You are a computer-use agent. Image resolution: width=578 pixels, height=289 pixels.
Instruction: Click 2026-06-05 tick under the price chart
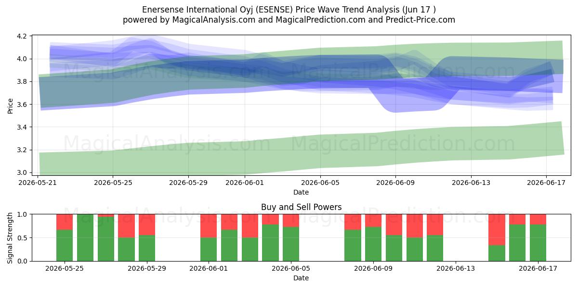320,183
